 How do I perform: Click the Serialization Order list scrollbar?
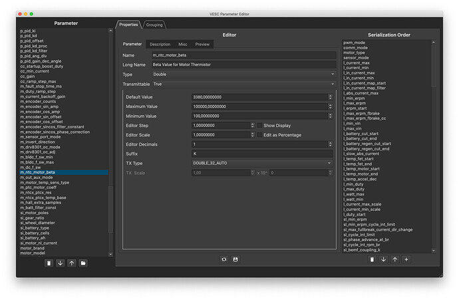pos(434,146)
